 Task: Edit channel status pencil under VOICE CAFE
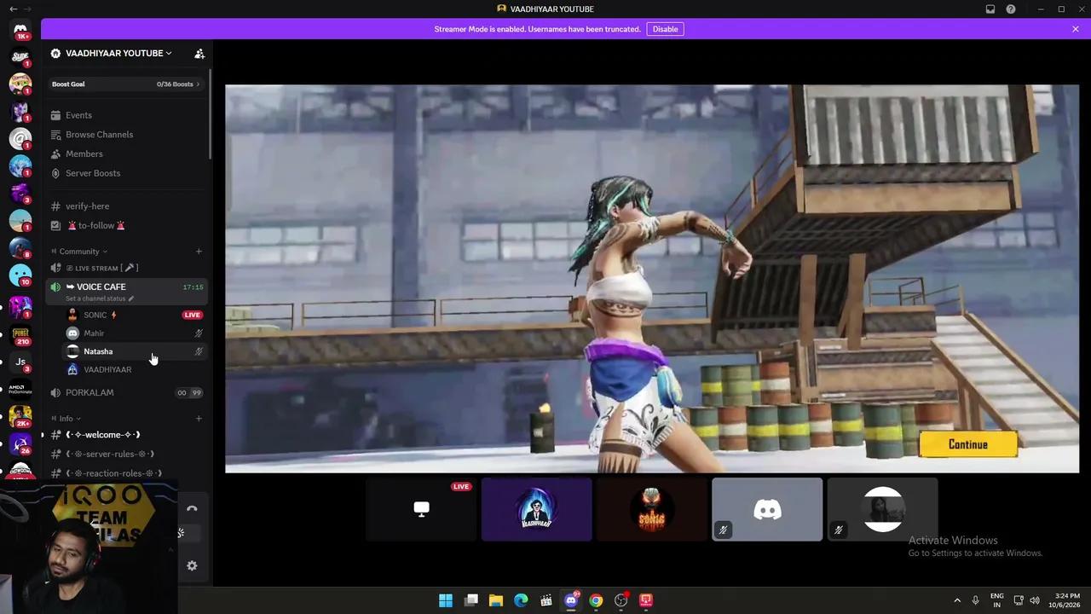pos(131,299)
